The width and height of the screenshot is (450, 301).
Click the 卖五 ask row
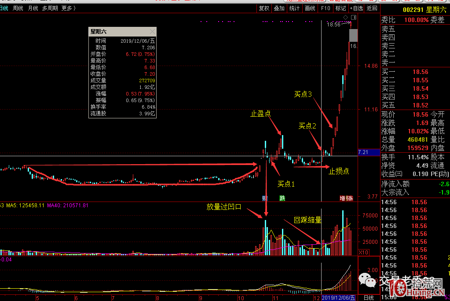pyautogui.click(x=415, y=29)
